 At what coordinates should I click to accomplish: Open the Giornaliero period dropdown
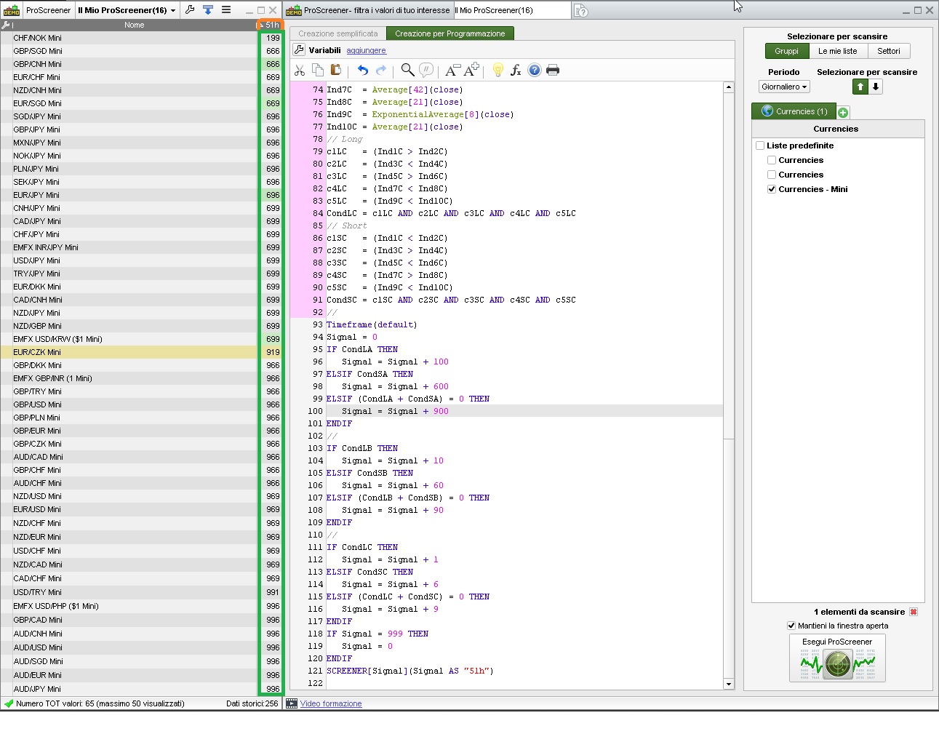tap(784, 87)
